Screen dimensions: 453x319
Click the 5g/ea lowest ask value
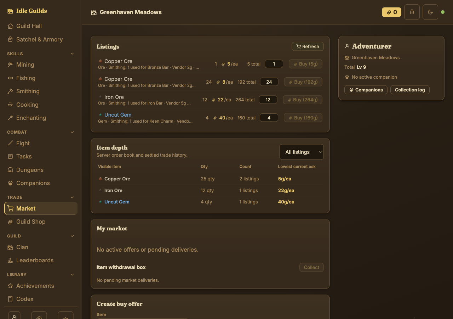click(285, 179)
